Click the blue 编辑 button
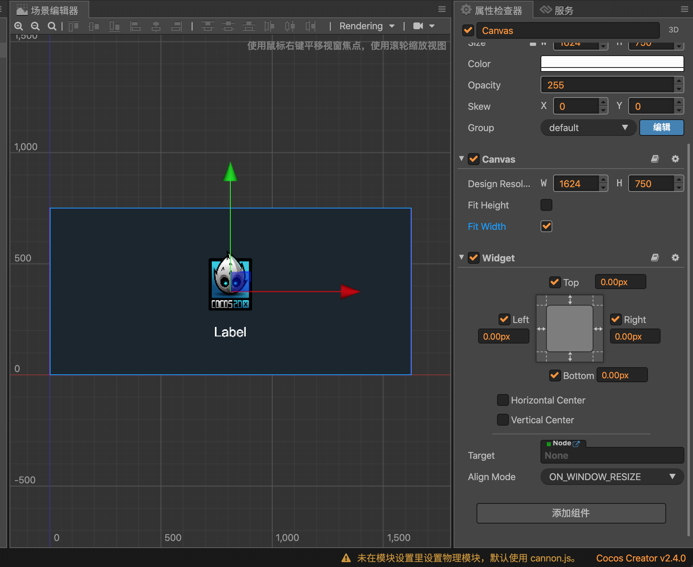Viewport: 693px width, 567px height. coord(661,128)
